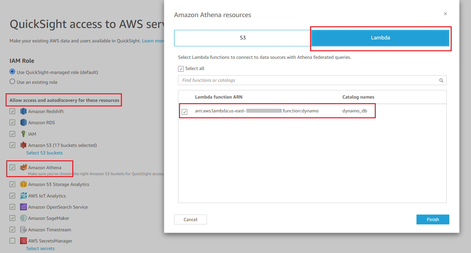
Task: Click the Amazon RDS service icon
Action: tap(23, 123)
